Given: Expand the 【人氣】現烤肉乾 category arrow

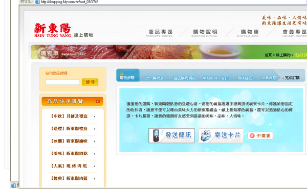Looking at the screenshot, I should [95, 167].
